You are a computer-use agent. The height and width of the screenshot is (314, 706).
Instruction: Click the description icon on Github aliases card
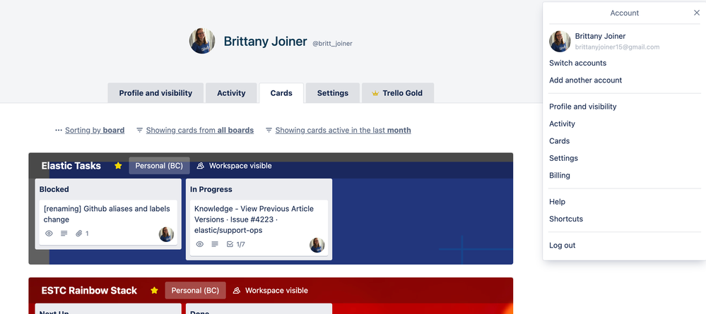(x=64, y=234)
